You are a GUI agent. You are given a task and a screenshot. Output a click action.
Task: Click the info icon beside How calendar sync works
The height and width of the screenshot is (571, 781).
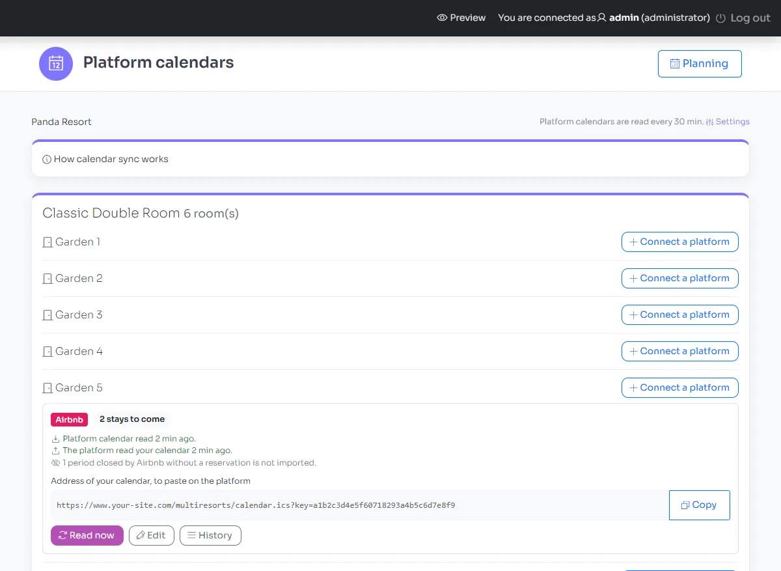tap(47, 160)
